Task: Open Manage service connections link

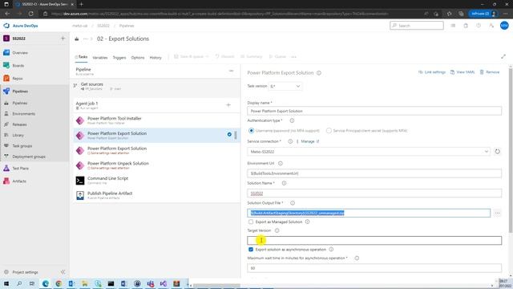Action: point(308,141)
